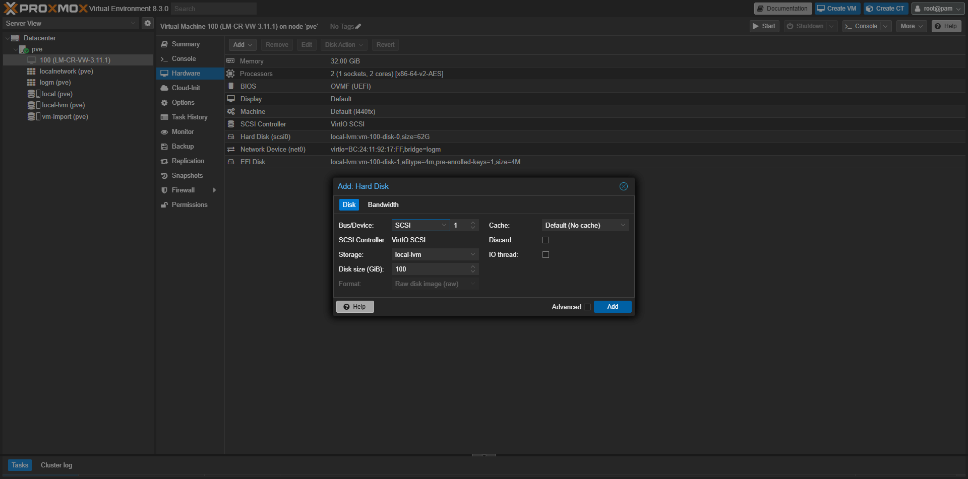The width and height of the screenshot is (968, 479).
Task: Click the Server View settings gear icon
Action: point(147,23)
